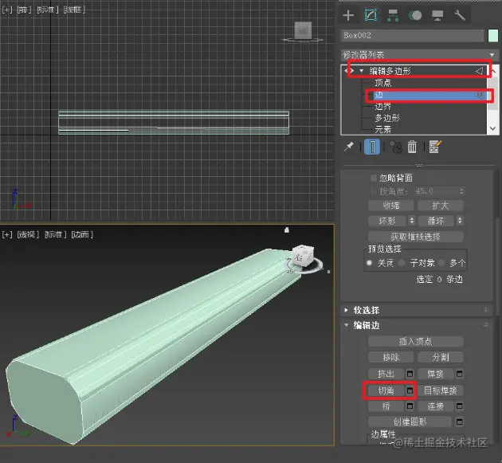Screen dimensions: 502x463
Task: Click the 收缩 shrink button
Action: tap(391, 206)
